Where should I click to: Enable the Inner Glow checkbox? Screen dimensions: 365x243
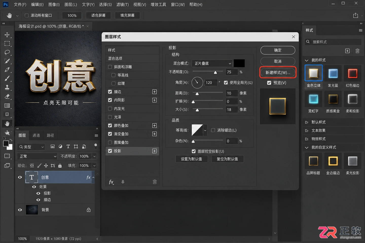(110, 109)
